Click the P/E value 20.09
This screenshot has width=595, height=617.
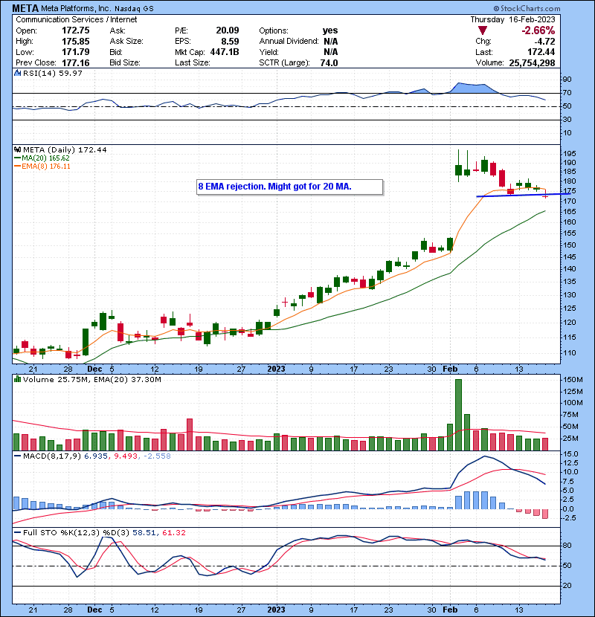227,30
